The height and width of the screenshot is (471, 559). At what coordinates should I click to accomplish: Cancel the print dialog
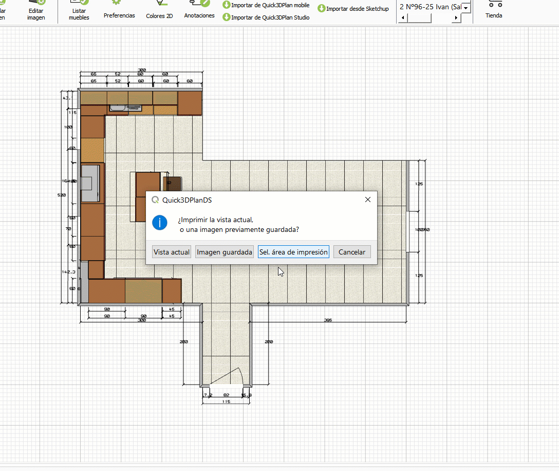coord(352,252)
